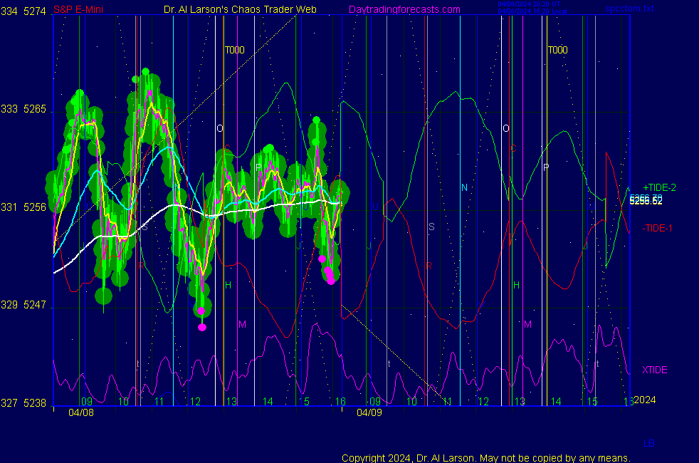Click the '09' hour label of the 04/09 session
Viewport: 699px width, 463px height.
click(x=375, y=402)
